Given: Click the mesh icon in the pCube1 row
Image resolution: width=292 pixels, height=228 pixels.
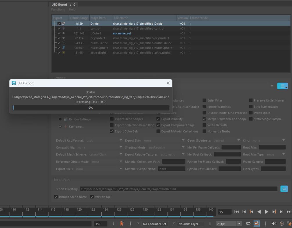Looking at the screenshot, I should pos(64,33).
